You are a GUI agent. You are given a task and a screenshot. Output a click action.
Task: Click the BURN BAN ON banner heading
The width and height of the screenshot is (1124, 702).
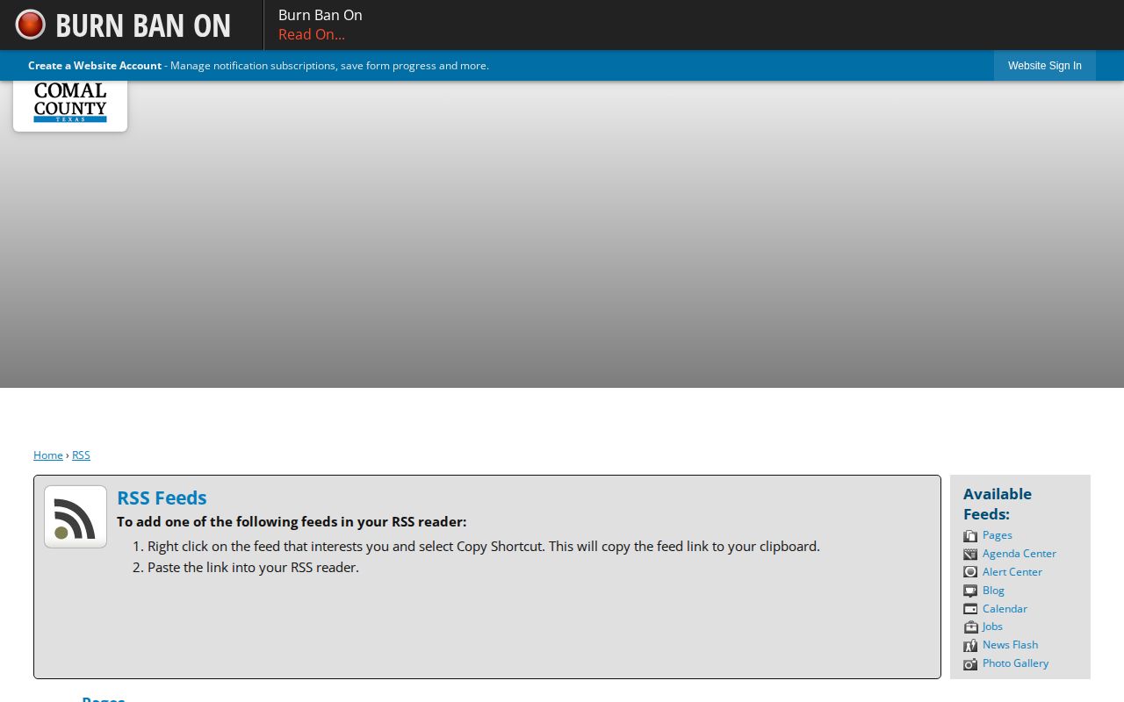click(143, 25)
